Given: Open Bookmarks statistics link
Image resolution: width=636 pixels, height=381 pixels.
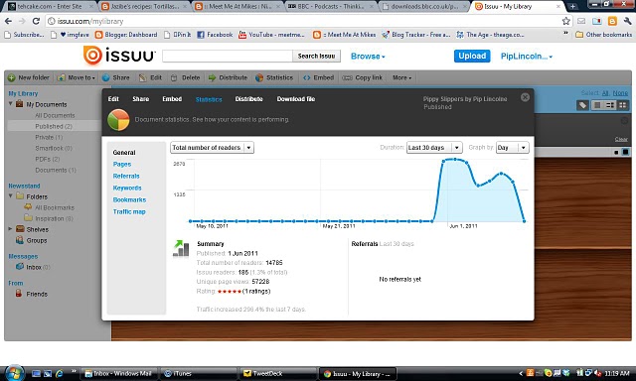Looking at the screenshot, I should [x=129, y=199].
